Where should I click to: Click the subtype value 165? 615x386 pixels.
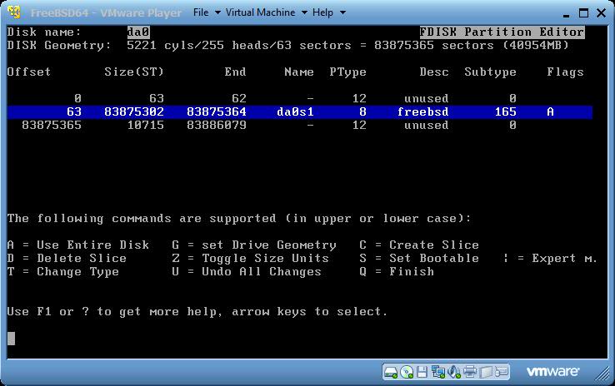pos(506,112)
